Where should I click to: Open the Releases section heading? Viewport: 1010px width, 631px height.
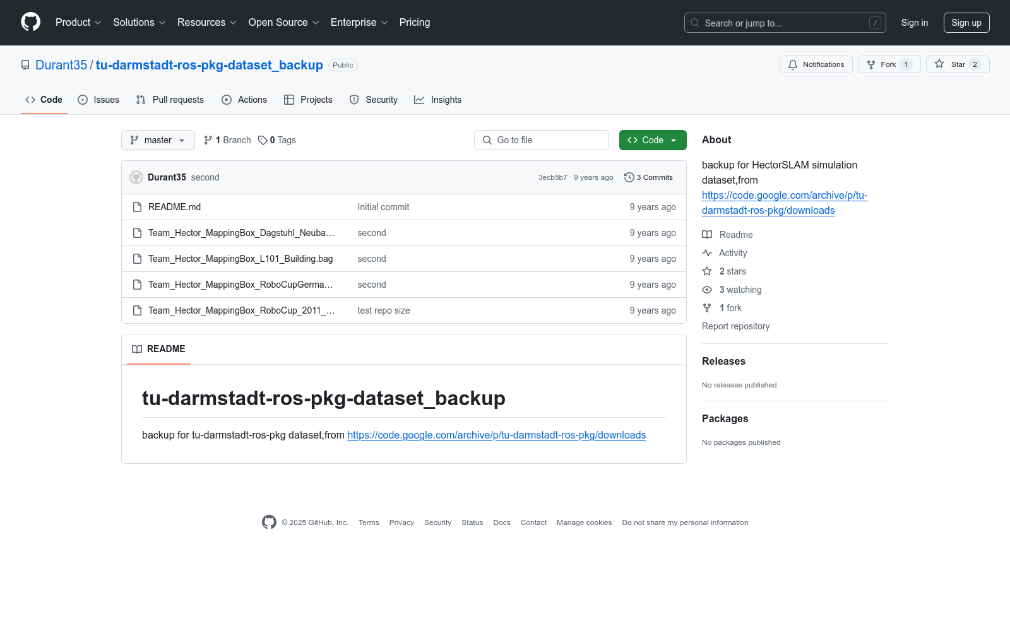tap(723, 361)
